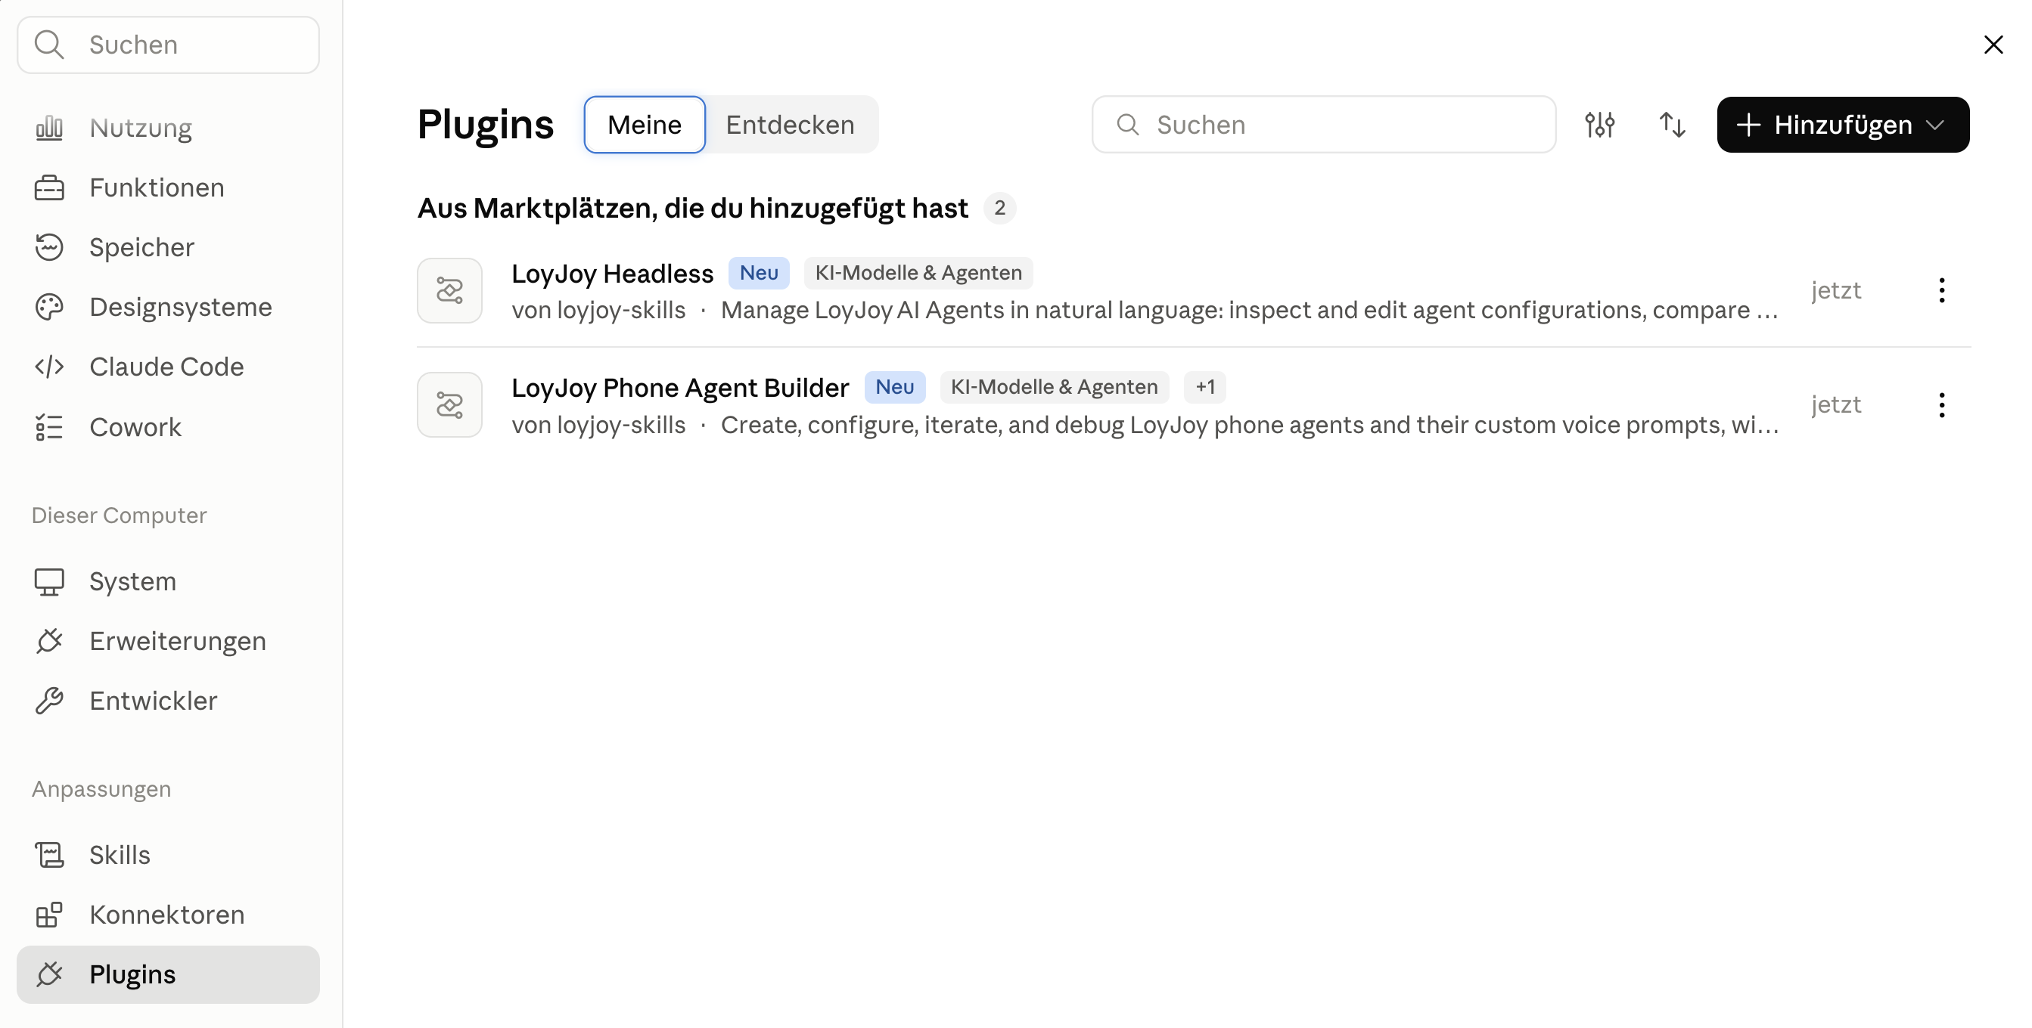Image resolution: width=2032 pixels, height=1028 pixels.
Task: Click LoyJoy Phone Agent Builder thumbnail icon
Action: click(449, 405)
